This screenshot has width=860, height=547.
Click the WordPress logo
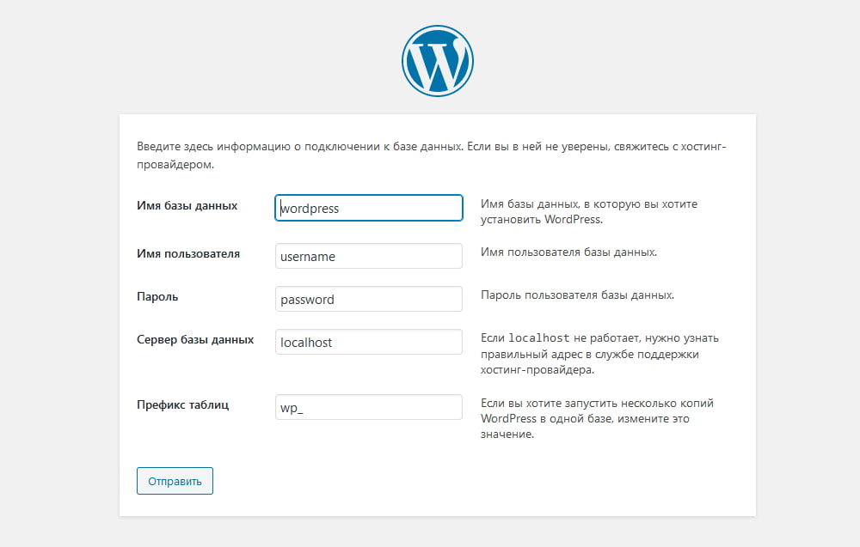[437, 60]
